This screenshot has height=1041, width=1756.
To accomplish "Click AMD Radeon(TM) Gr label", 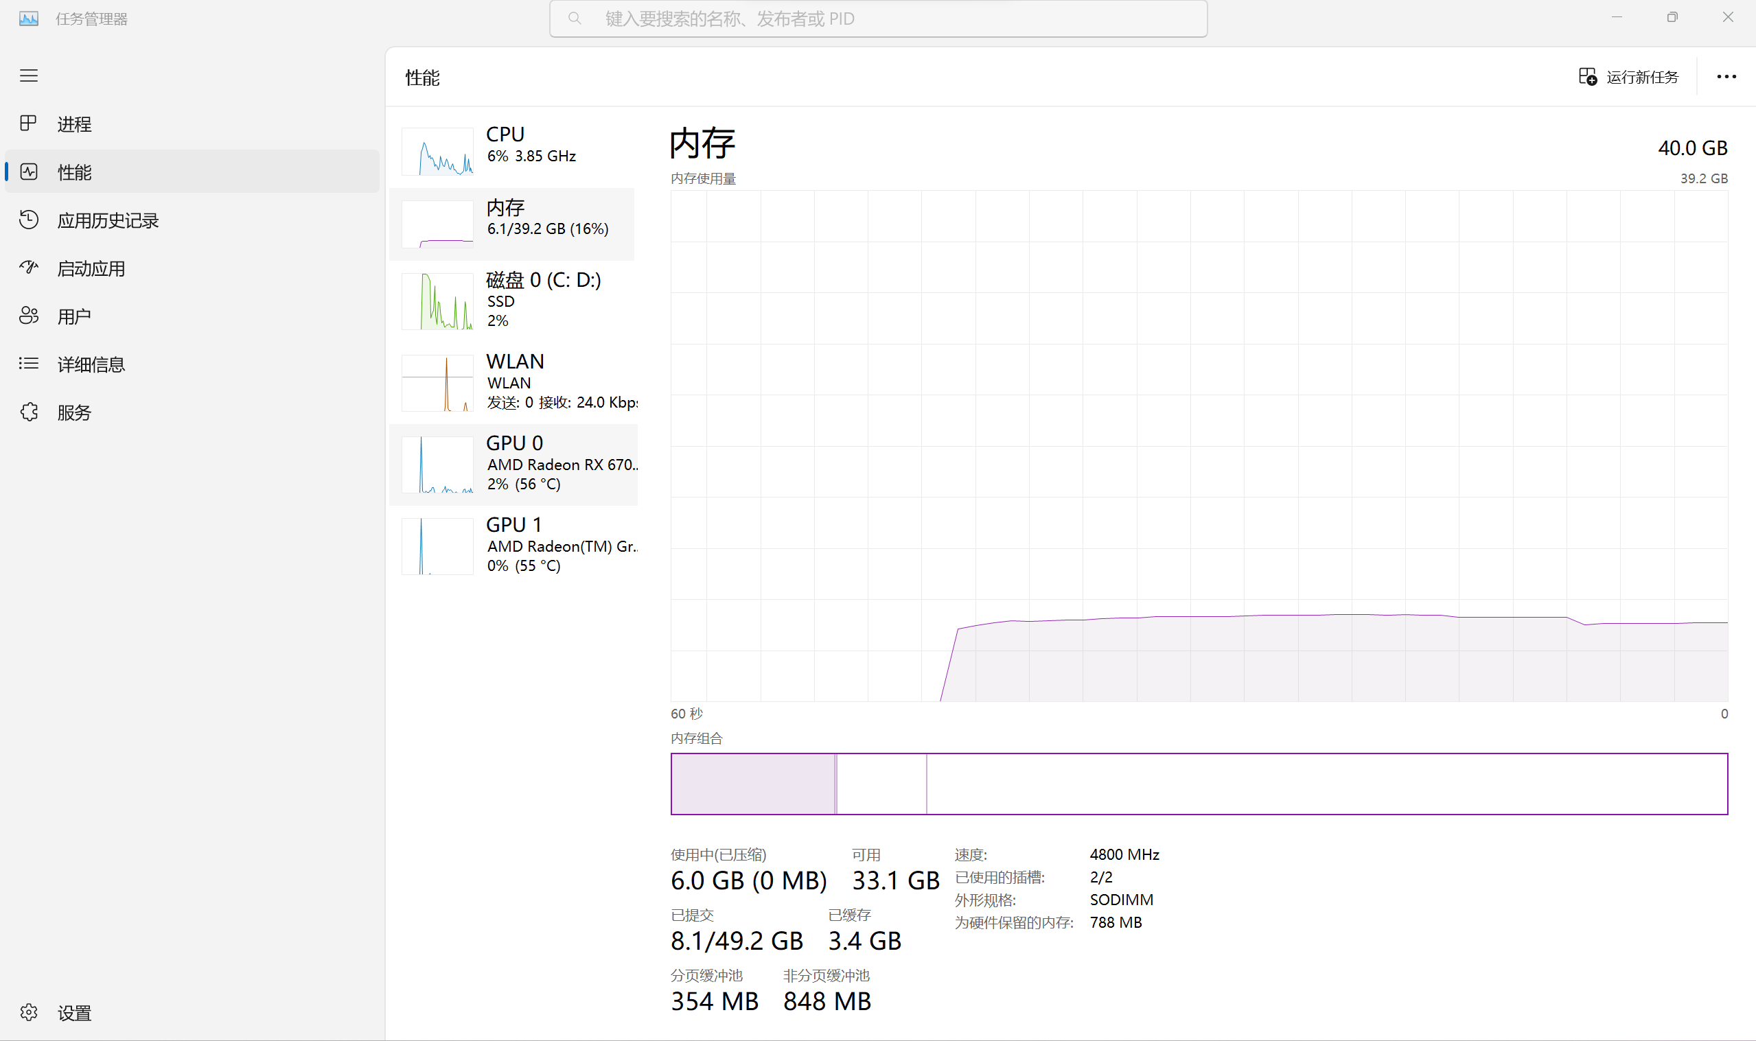I will [x=563, y=546].
